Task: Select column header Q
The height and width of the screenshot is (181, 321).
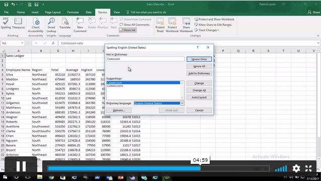Action: coord(238,51)
